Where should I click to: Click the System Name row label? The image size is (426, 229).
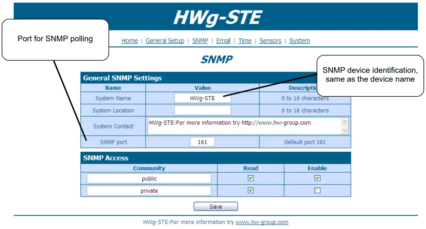point(113,98)
